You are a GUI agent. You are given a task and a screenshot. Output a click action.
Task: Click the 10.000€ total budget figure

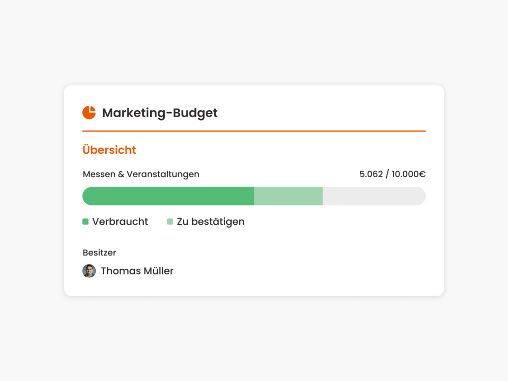pos(409,174)
